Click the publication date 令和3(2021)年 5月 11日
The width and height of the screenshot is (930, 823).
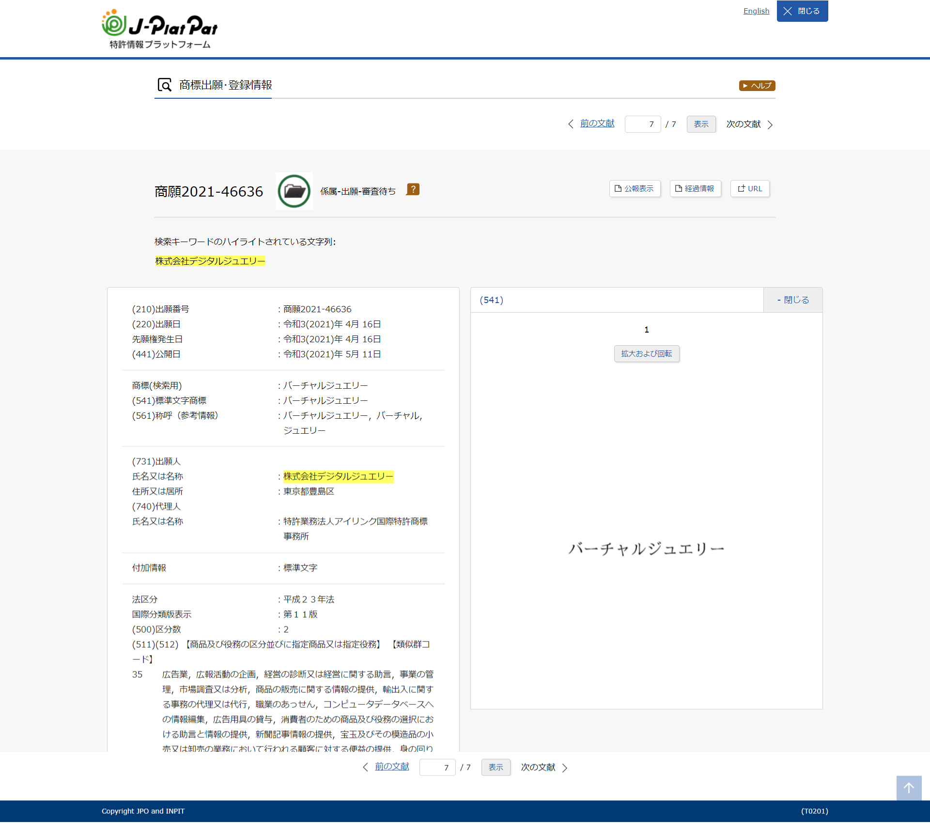(332, 354)
